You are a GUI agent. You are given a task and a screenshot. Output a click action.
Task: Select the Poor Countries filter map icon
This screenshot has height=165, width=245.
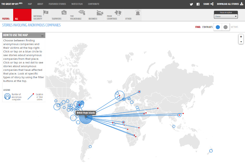[118, 13]
